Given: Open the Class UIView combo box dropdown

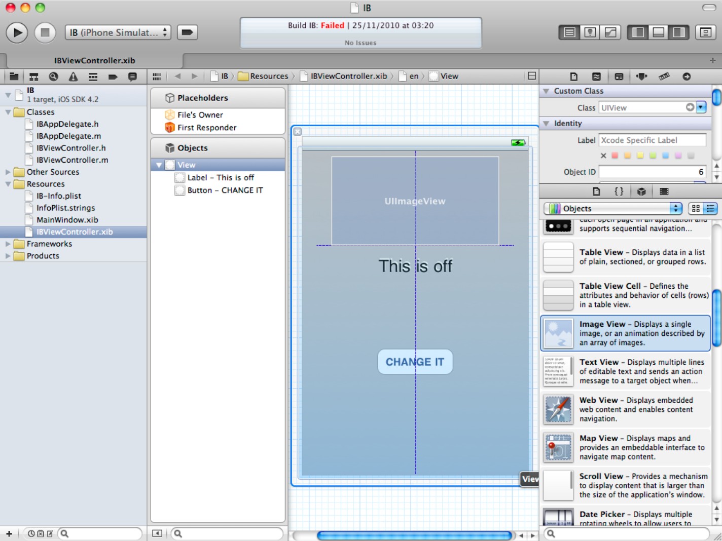Looking at the screenshot, I should (x=701, y=107).
